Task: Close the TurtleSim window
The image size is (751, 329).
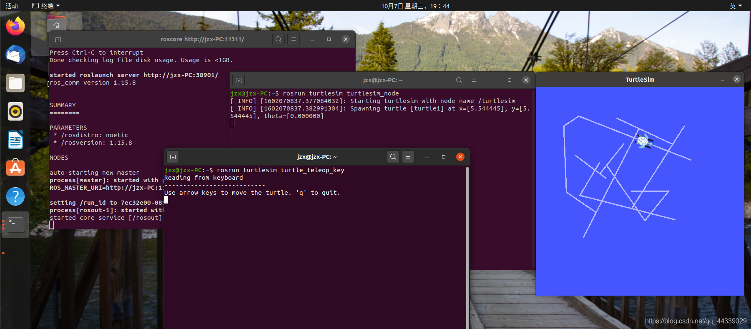Action: (x=737, y=79)
